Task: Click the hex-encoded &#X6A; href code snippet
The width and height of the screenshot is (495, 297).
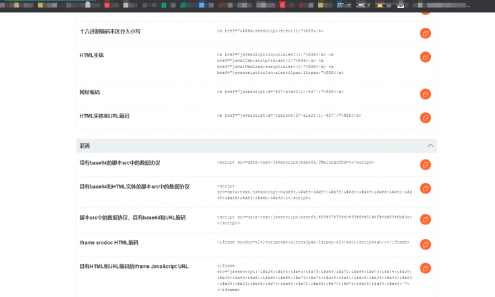Action: point(270,31)
